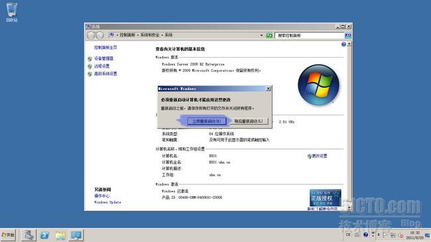This screenshot has height=242, width=431.
Task: Click the search magnifier icon beside the search box
Action: tap(347, 36)
